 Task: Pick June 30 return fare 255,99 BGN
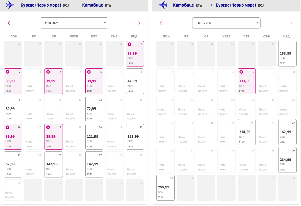(165, 188)
